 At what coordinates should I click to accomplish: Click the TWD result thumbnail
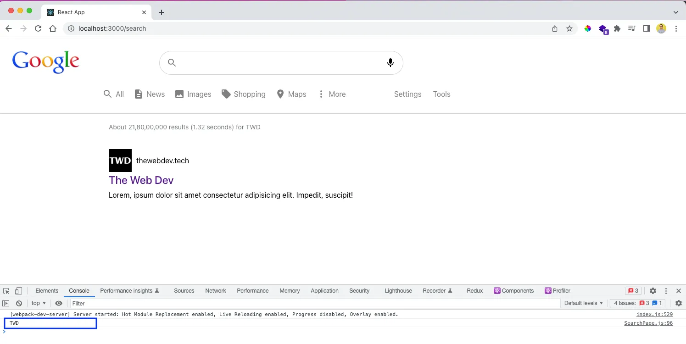(120, 161)
